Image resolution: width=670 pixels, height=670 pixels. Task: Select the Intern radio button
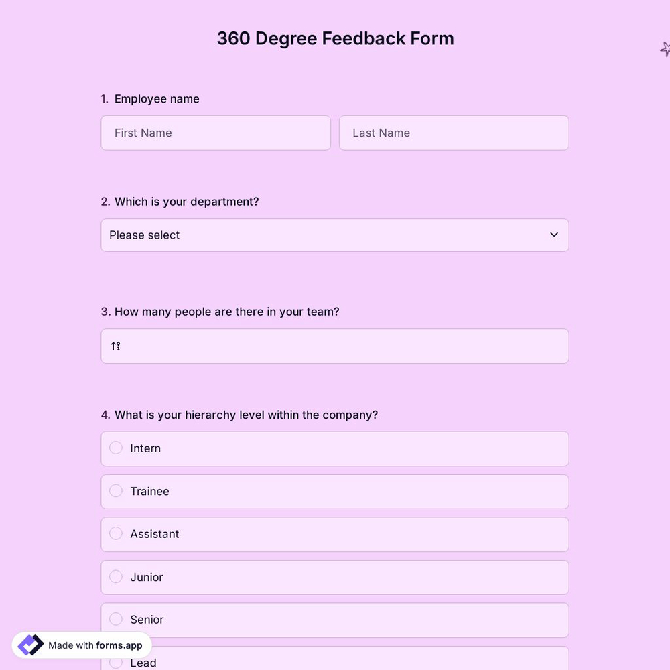[115, 448]
